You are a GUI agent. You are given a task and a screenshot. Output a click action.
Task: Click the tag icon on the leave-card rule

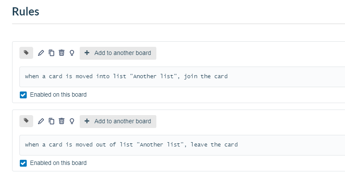pyautogui.click(x=26, y=121)
